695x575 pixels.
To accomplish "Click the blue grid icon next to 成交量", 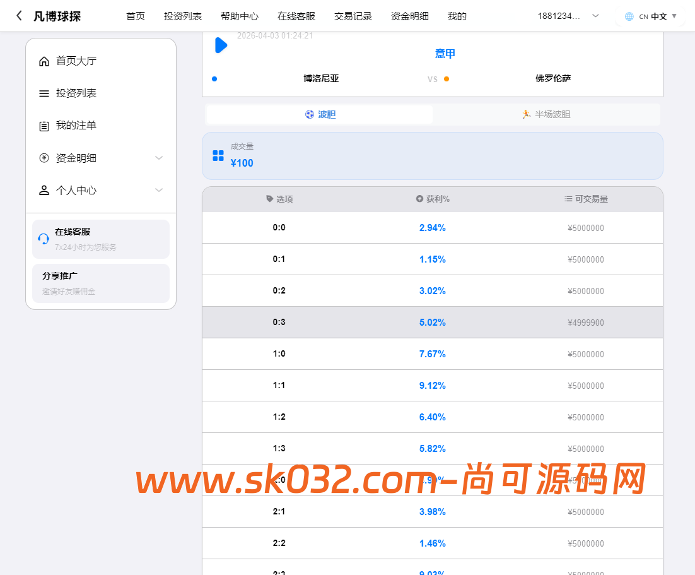I will tap(218, 157).
